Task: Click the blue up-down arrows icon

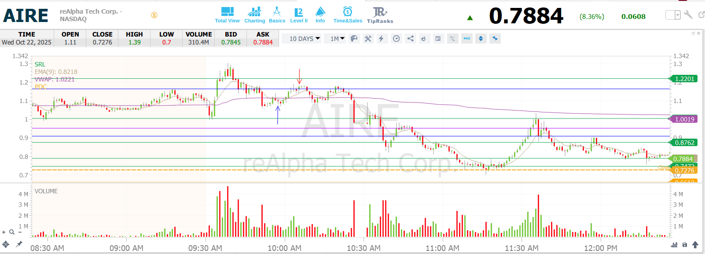Action: click(x=481, y=39)
